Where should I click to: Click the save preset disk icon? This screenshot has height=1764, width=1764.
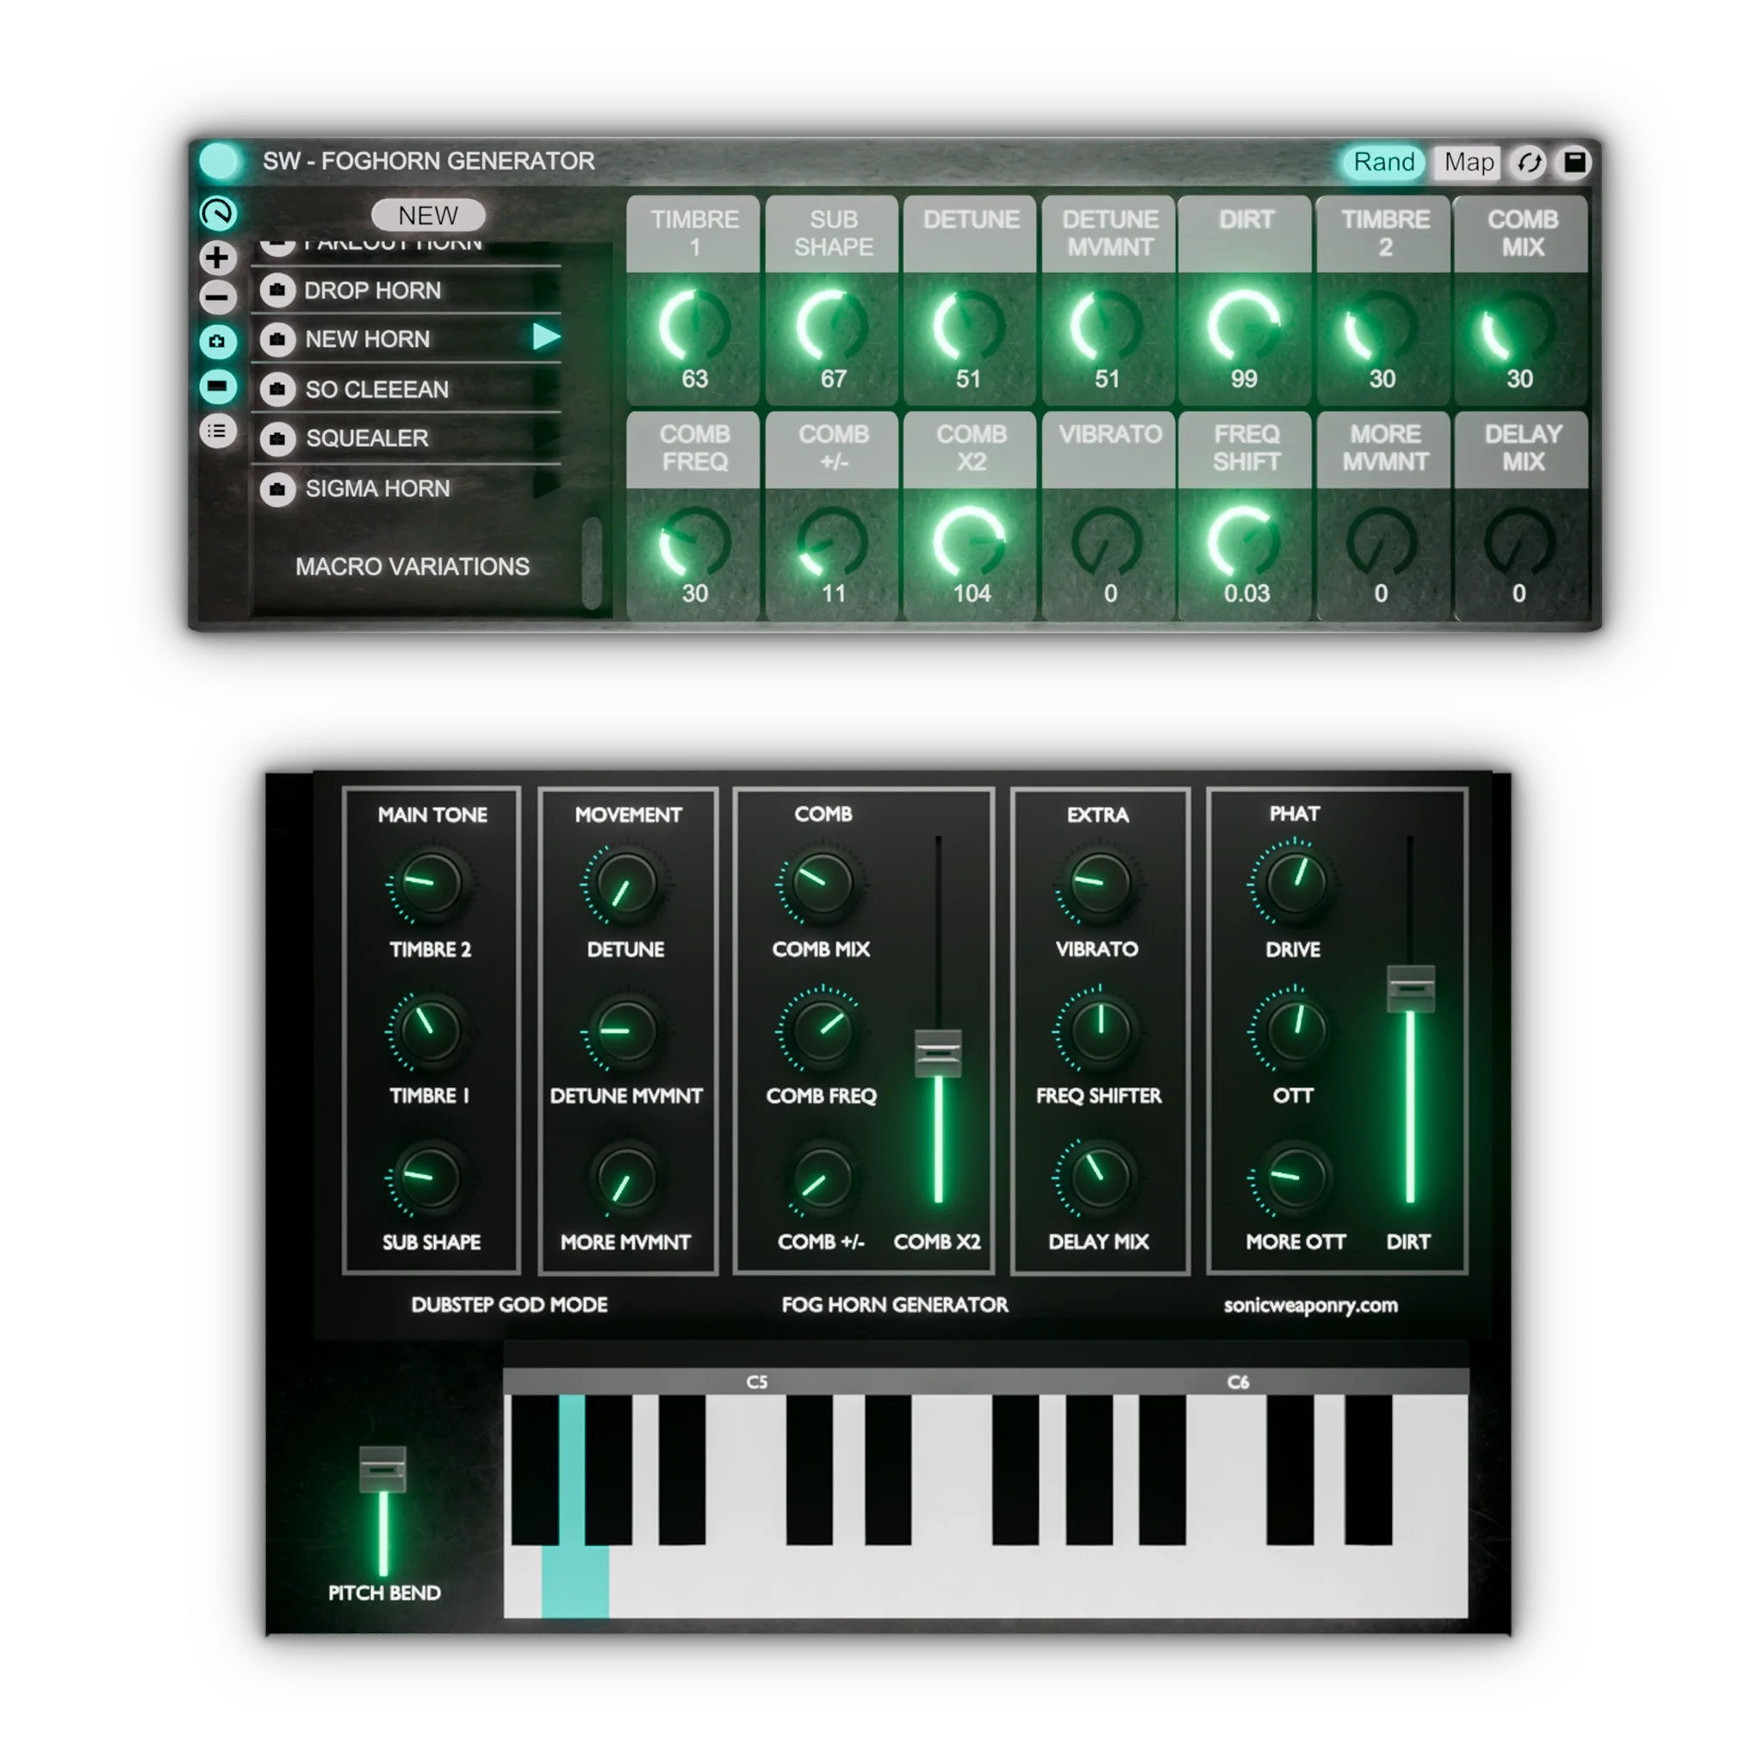tap(1575, 163)
